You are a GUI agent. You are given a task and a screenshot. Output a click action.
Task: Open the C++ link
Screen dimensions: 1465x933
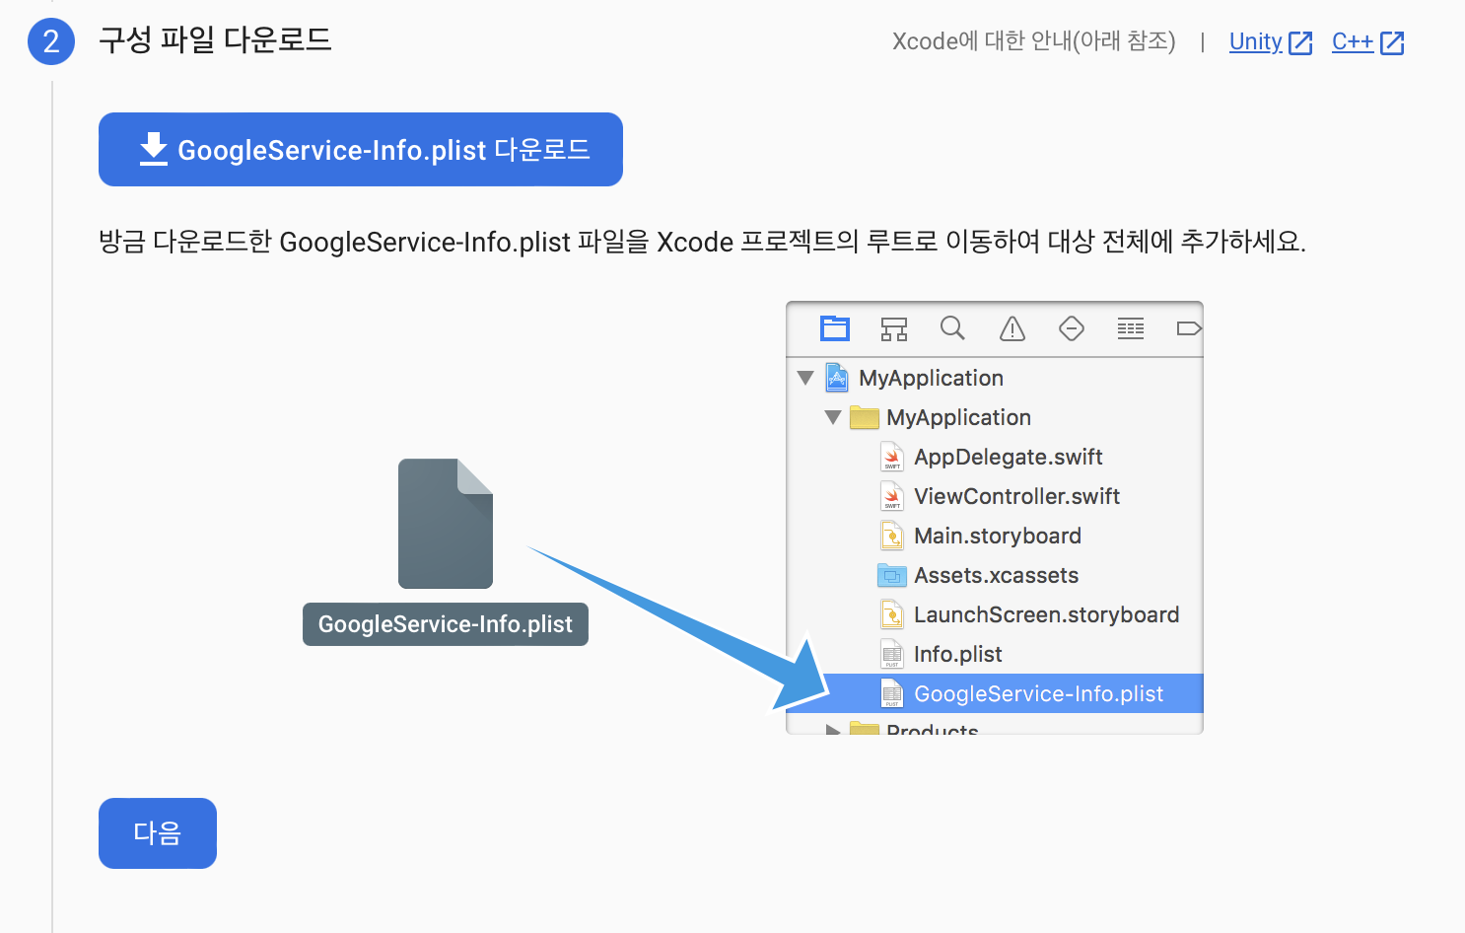pyautogui.click(x=1353, y=41)
